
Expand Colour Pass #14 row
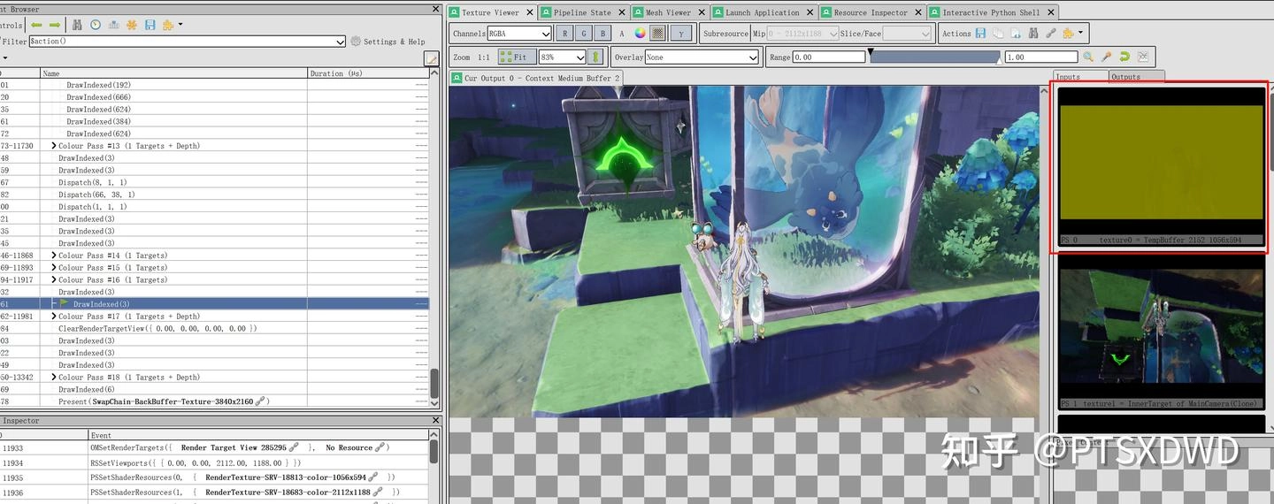point(54,256)
